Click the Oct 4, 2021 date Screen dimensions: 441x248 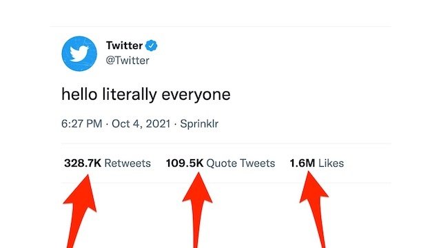tap(141, 124)
